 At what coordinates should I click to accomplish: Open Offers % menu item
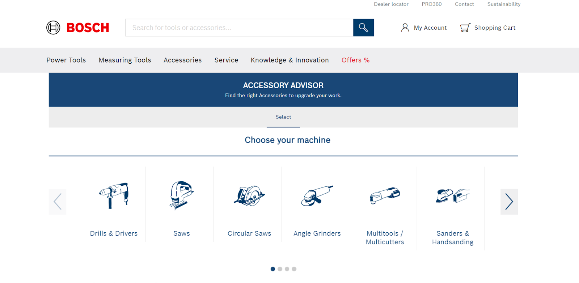click(356, 60)
